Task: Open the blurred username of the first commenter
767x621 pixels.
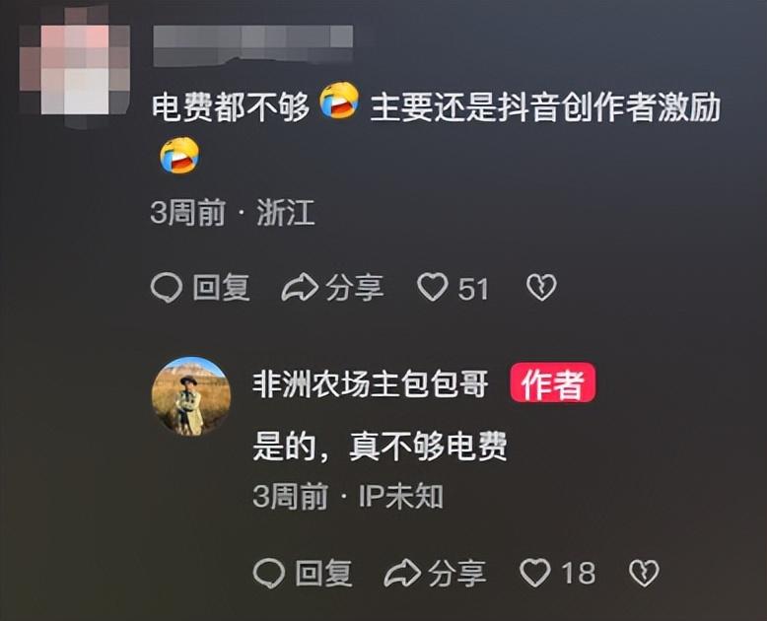Action: [253, 45]
